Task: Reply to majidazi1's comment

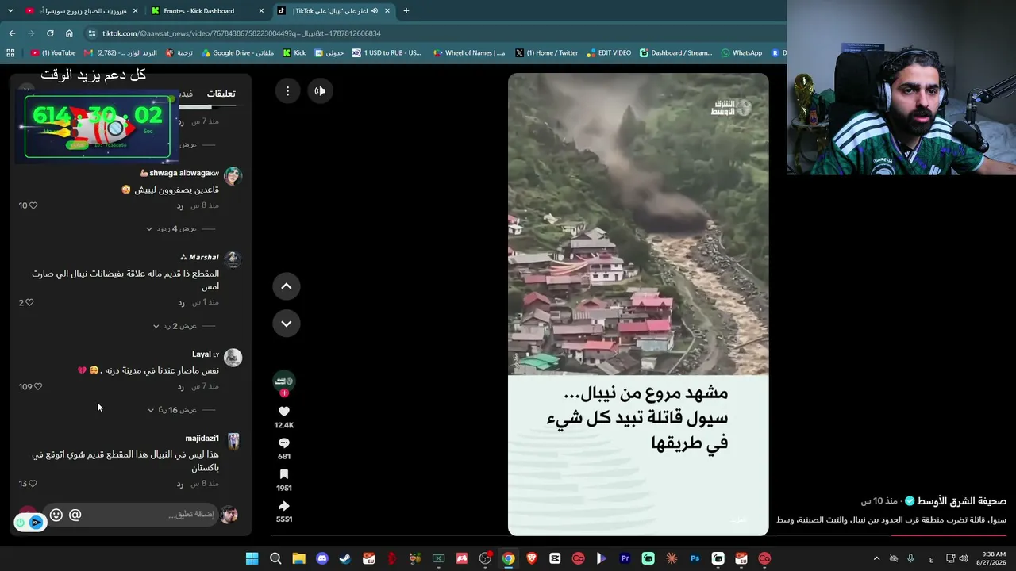Action: pos(180,484)
